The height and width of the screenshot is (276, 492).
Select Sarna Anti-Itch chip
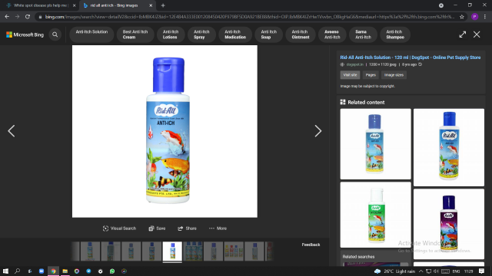click(363, 34)
